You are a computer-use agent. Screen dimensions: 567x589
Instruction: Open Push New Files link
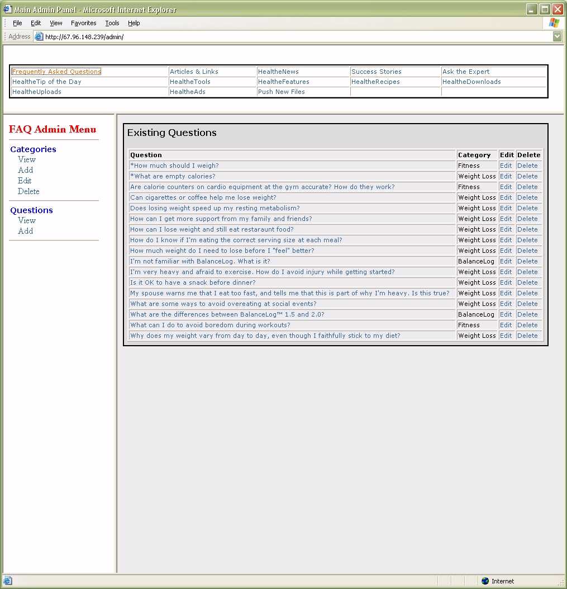pyautogui.click(x=282, y=92)
